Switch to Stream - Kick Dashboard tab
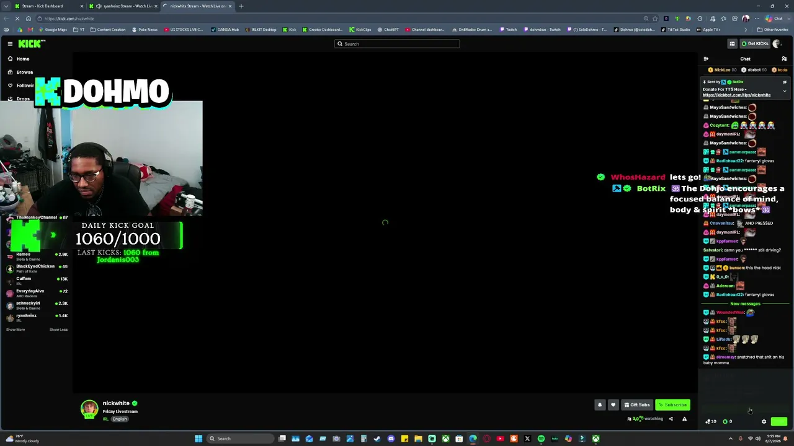The width and height of the screenshot is (794, 446). (x=47, y=6)
